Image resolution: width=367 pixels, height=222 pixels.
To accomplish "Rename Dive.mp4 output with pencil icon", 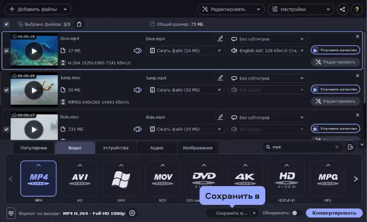I will click(220, 39).
